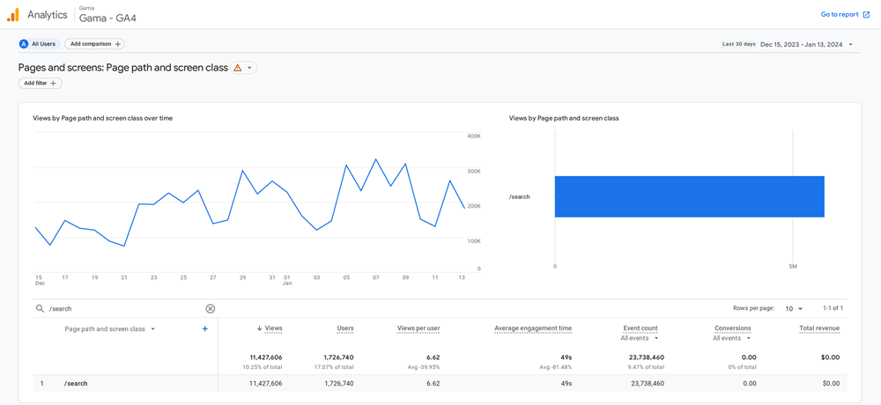This screenshot has width=881, height=405.
Task: Click the blue /search bar in chart
Action: [690, 196]
